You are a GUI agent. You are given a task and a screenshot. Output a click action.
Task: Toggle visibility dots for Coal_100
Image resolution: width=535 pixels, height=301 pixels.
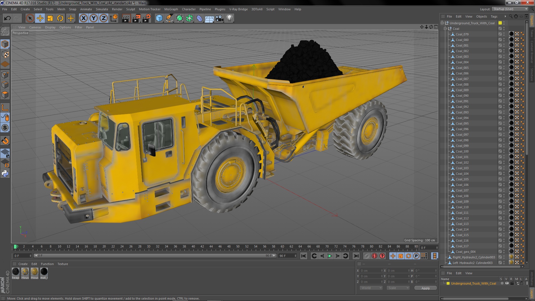point(504,151)
